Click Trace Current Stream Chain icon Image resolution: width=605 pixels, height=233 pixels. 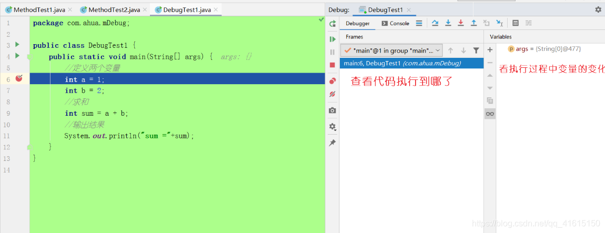[529, 23]
